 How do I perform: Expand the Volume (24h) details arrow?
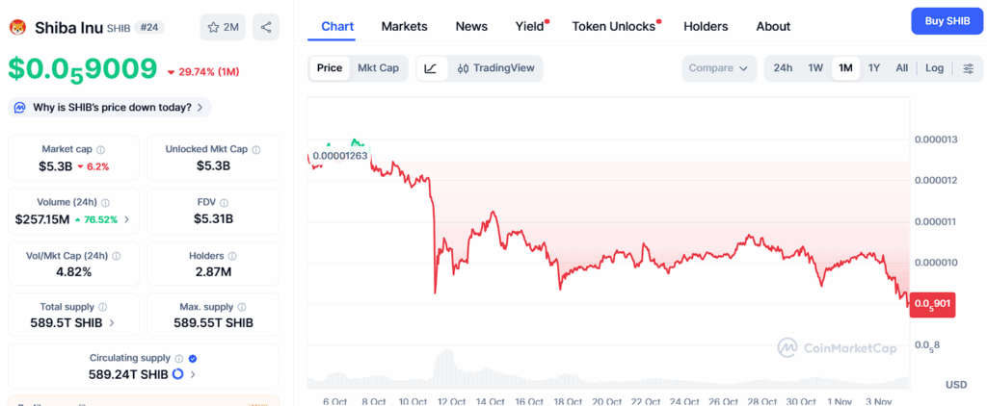point(126,219)
